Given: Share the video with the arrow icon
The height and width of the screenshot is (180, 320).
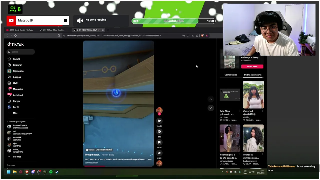Looking at the screenshot, I should tap(159, 153).
